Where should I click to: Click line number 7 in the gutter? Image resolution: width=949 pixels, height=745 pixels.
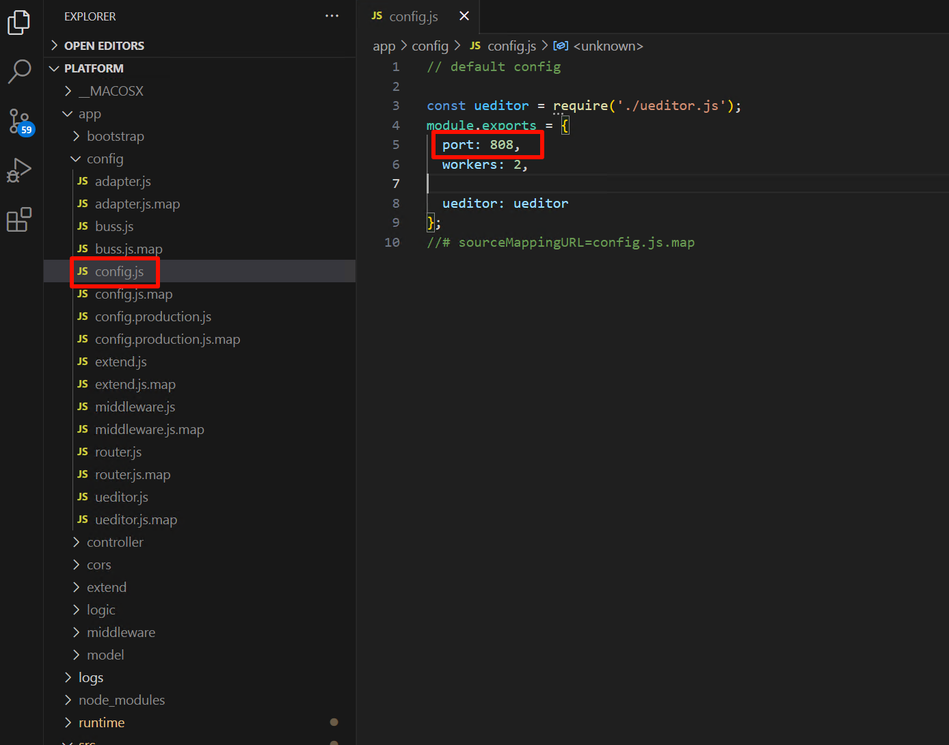click(x=396, y=183)
